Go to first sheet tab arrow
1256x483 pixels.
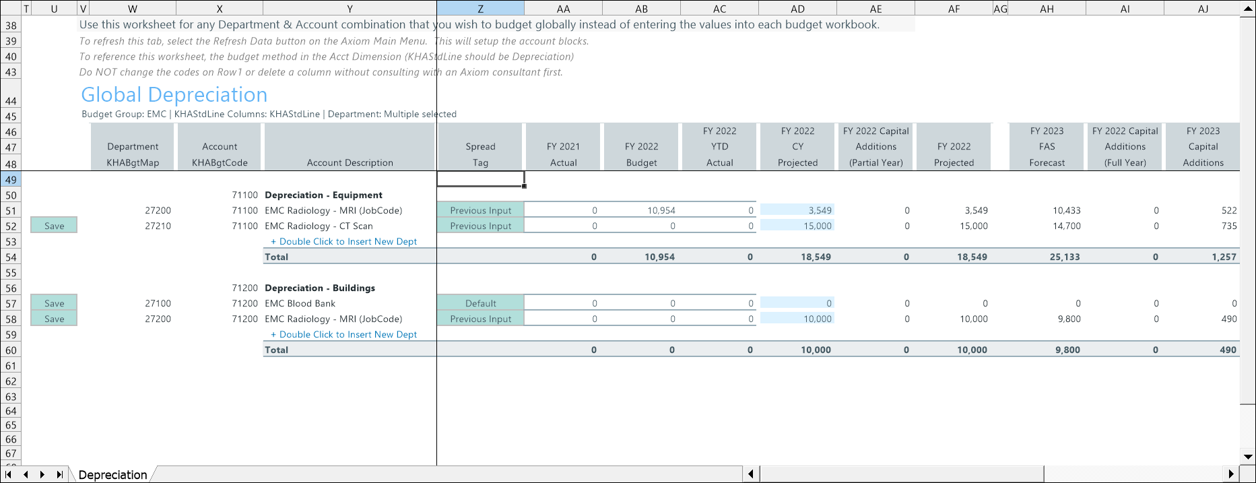point(9,474)
